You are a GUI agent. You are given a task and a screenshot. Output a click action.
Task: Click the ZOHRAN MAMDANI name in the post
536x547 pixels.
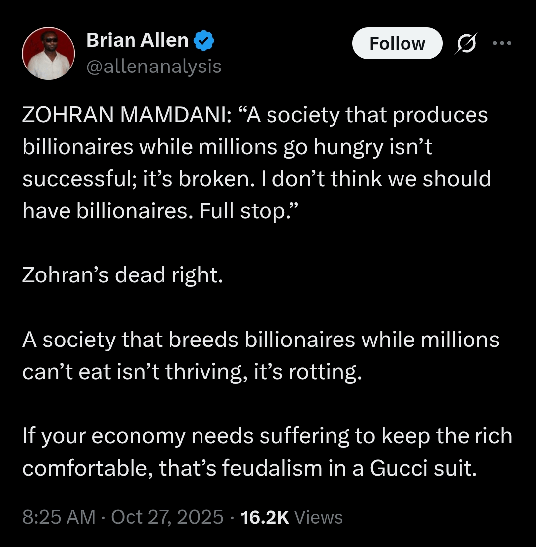[x=124, y=115]
